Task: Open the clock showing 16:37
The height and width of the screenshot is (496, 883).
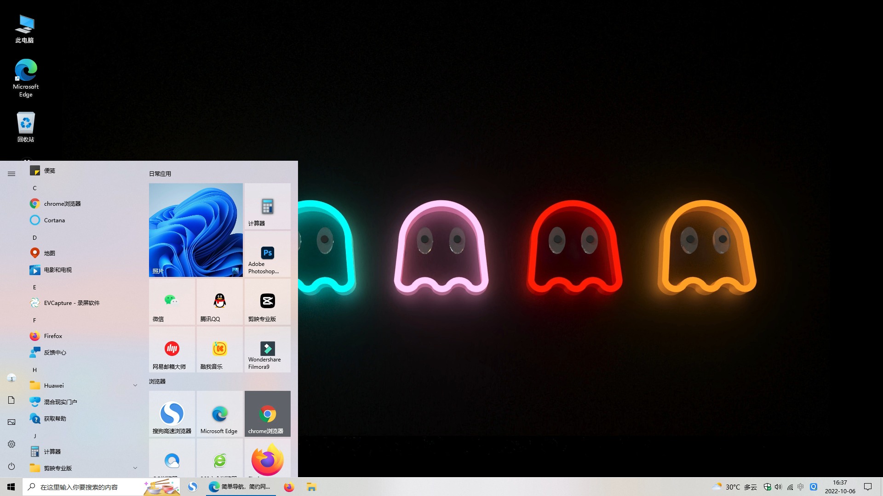Action: click(840, 487)
